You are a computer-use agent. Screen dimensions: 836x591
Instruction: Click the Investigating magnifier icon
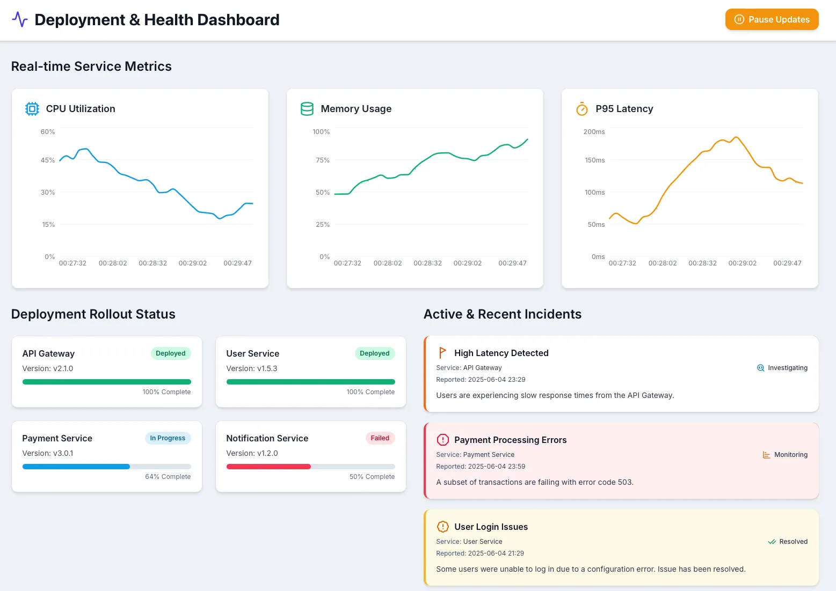coord(760,368)
